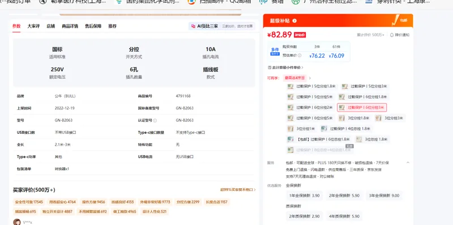Click the calculator icon before 去计算最小件单价
This screenshot has height=225, width=453.
click(270, 67)
